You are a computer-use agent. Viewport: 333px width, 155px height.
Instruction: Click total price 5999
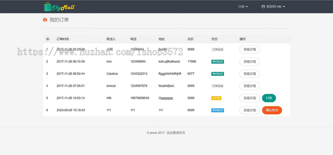(191, 98)
